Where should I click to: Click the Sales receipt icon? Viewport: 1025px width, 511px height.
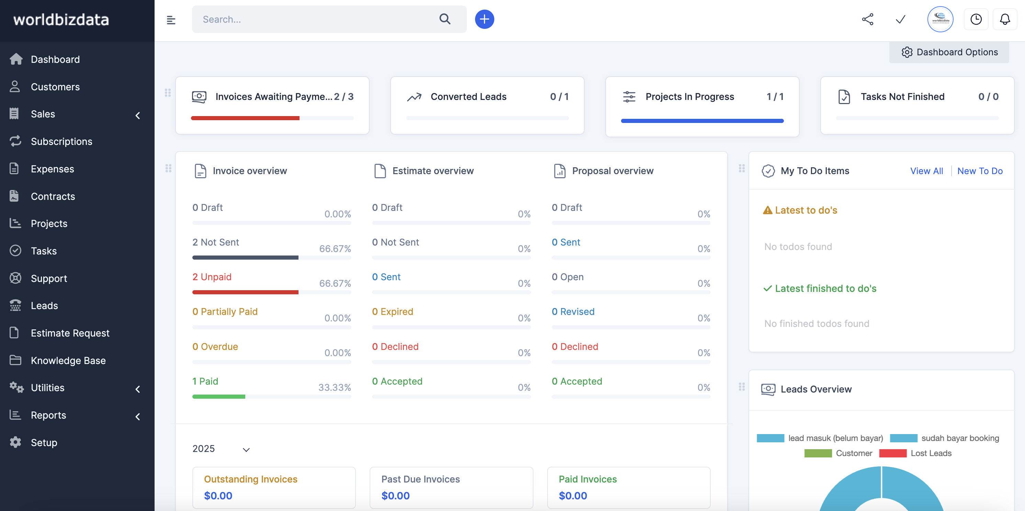click(x=14, y=114)
